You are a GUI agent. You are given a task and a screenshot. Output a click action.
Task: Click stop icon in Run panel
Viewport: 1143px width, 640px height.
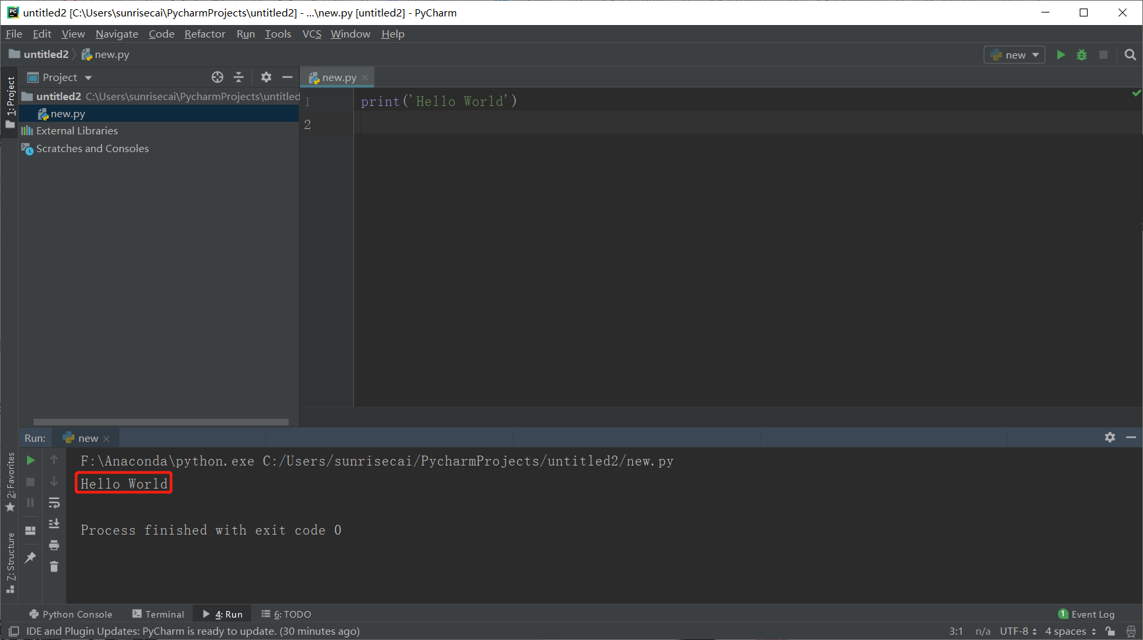tap(30, 482)
